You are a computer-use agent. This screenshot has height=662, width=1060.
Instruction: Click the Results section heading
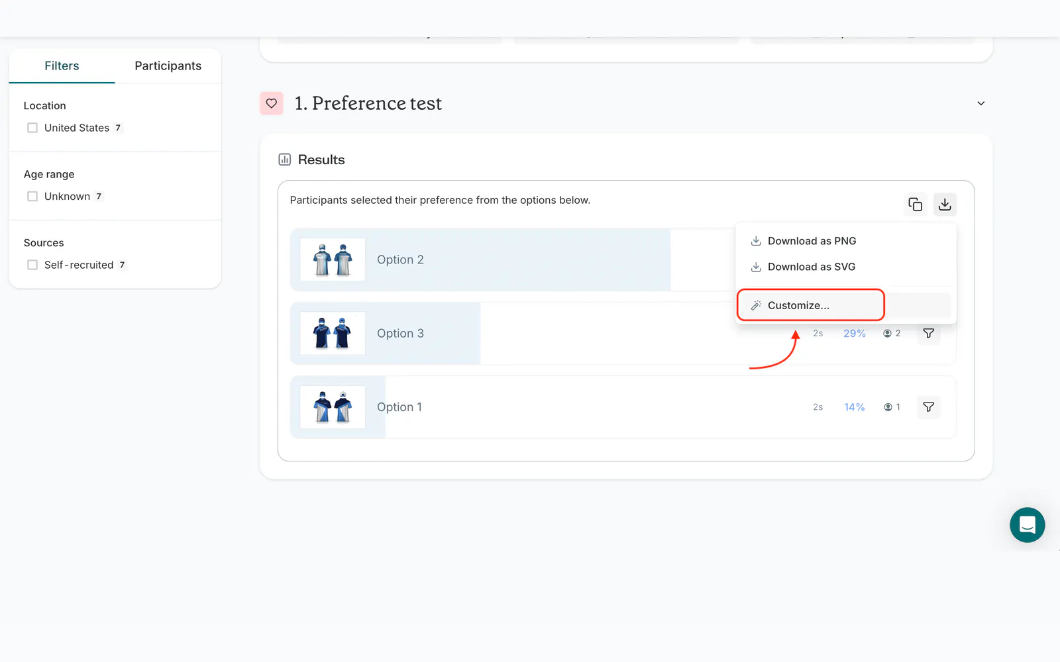pyautogui.click(x=321, y=160)
